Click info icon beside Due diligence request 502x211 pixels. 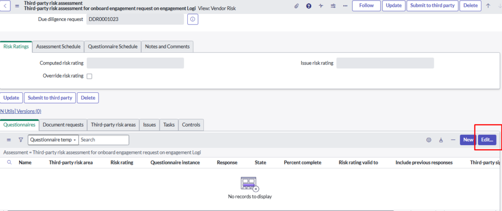pyautogui.click(x=192, y=19)
